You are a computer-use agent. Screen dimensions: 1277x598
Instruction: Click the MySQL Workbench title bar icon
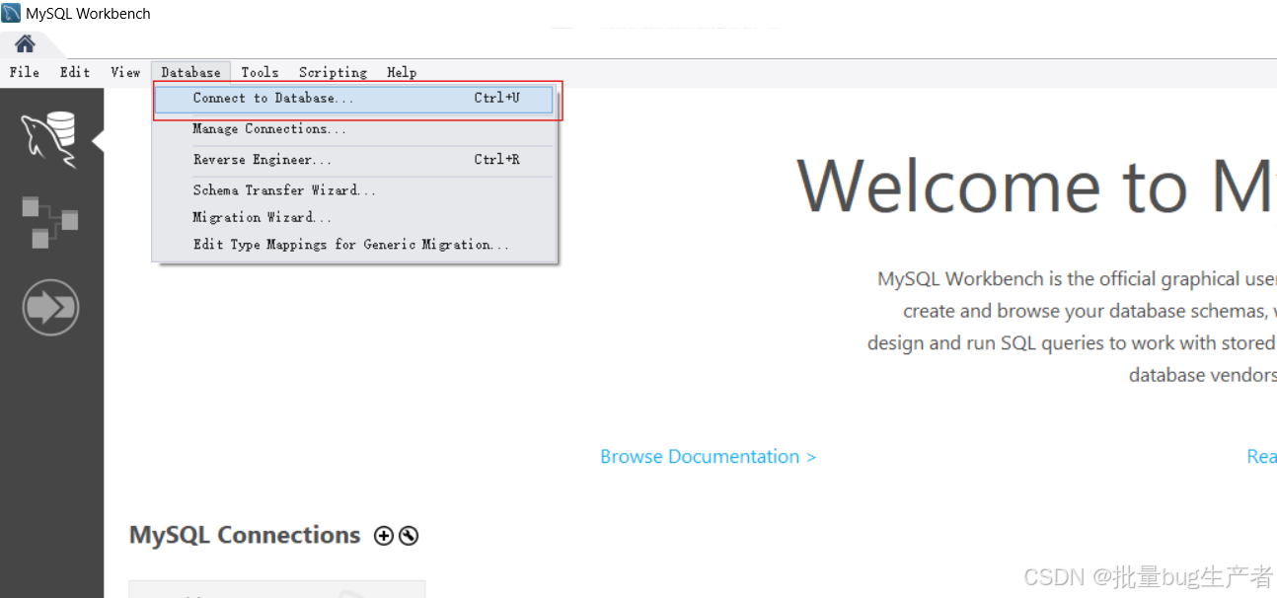tap(11, 14)
